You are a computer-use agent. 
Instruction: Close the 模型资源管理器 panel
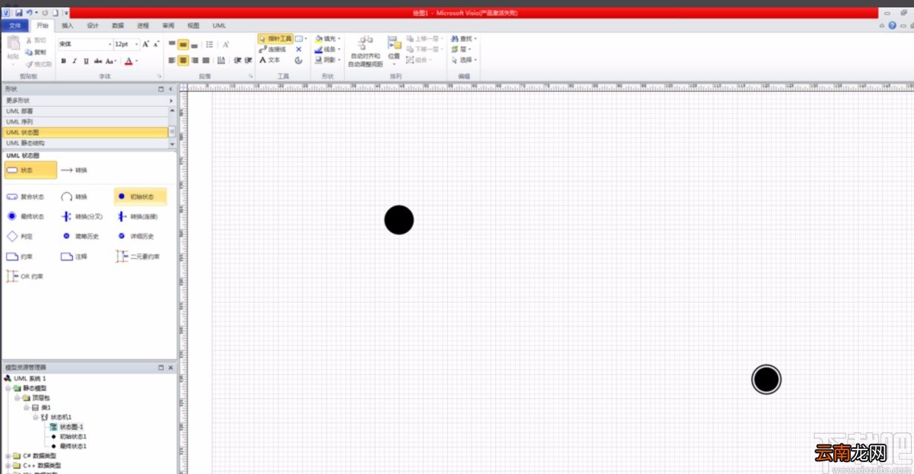[x=171, y=367]
